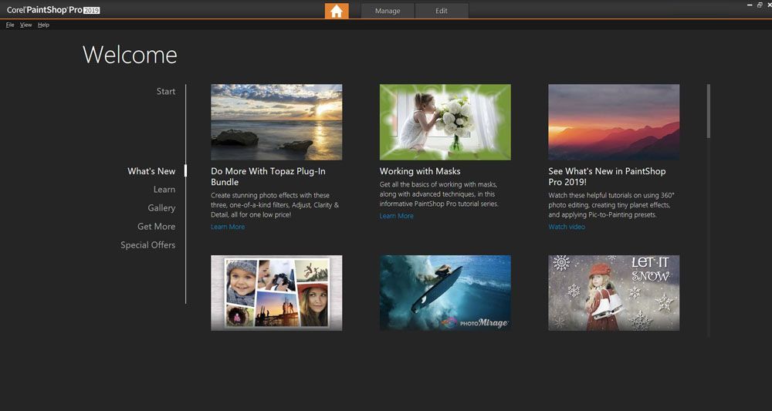Screen dimensions: 772x411
Task: Minimize the PaintShop Pro window
Action: coord(750,5)
